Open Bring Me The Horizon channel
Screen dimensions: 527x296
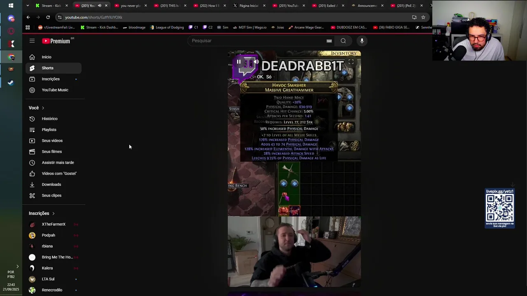54,257
